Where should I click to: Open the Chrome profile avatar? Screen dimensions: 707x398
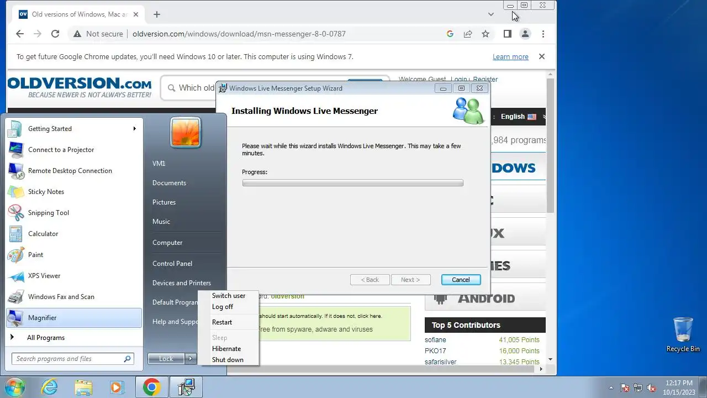tap(525, 34)
